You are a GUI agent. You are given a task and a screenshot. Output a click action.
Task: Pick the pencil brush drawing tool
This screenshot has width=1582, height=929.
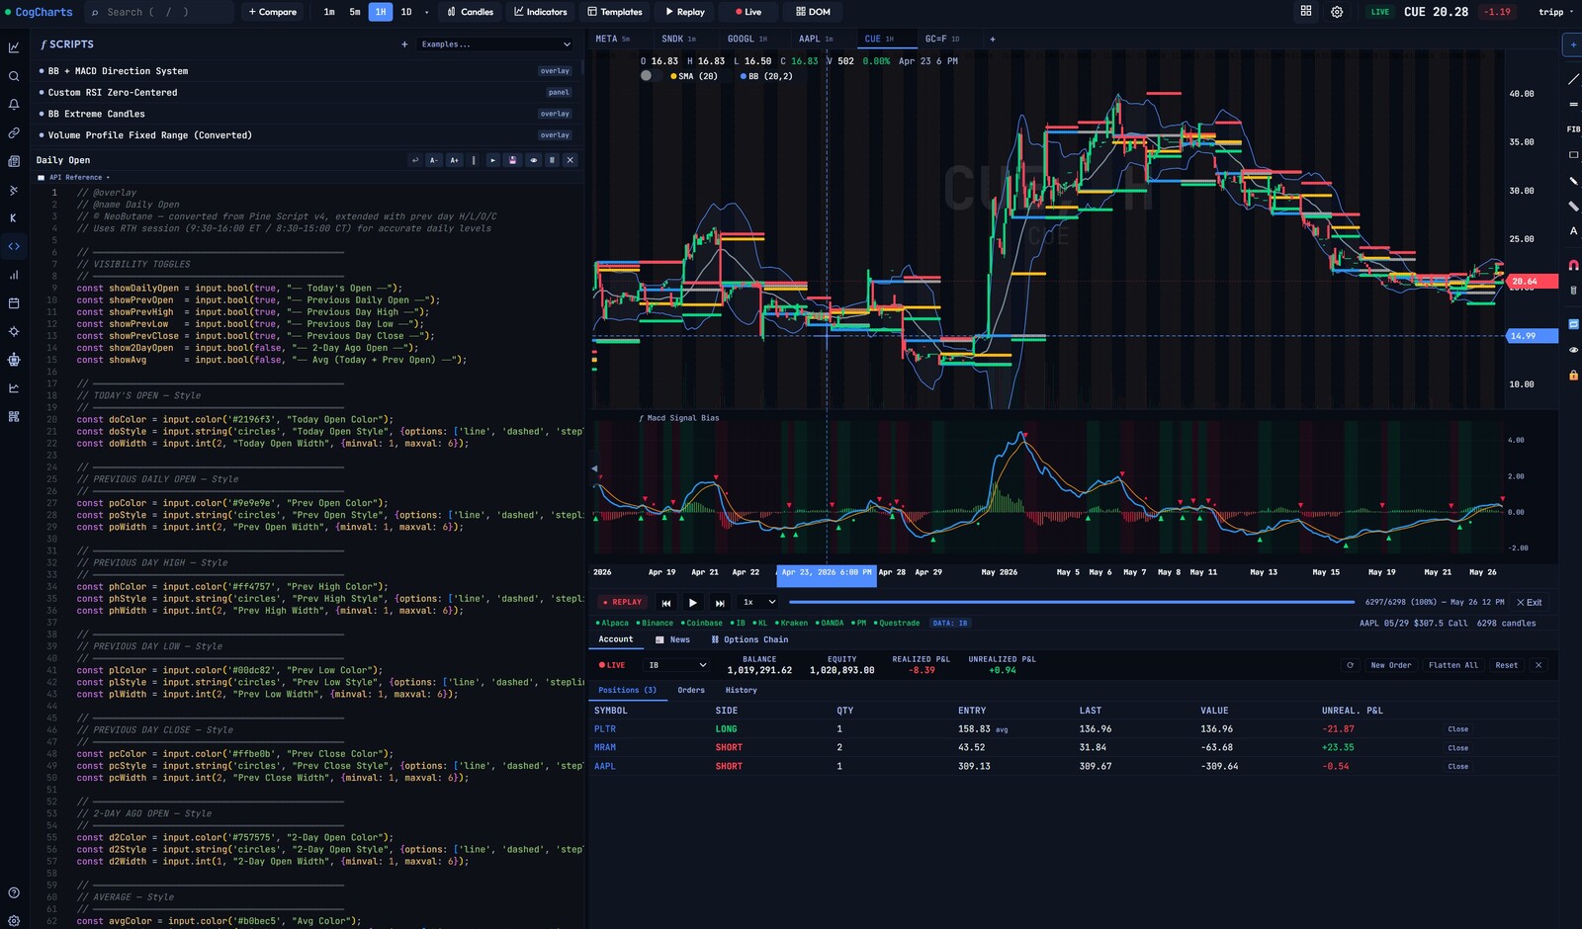click(1573, 181)
